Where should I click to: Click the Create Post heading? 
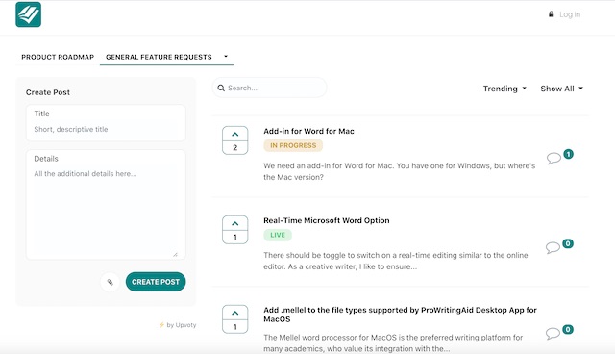48,92
